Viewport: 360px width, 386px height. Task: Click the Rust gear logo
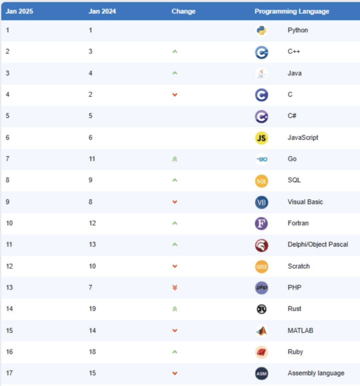pos(262,309)
